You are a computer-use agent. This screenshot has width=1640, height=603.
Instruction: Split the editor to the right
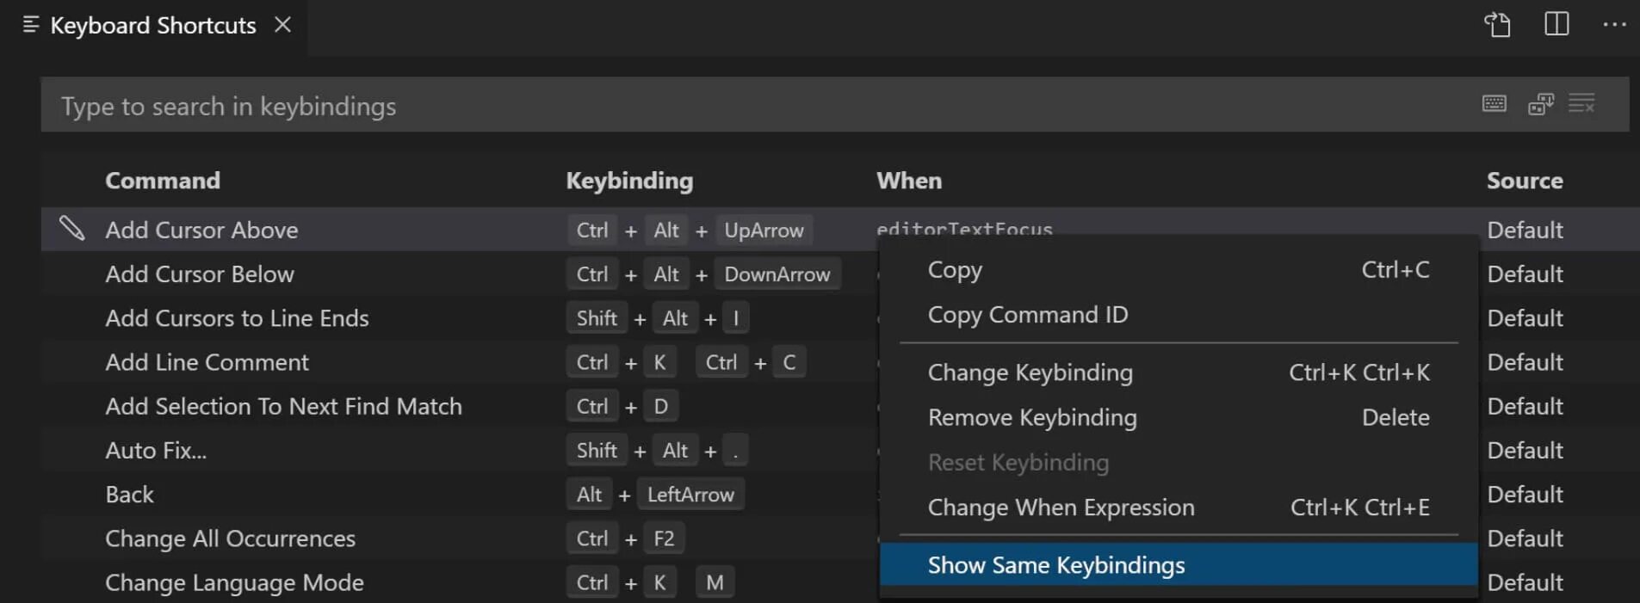coord(1556,24)
